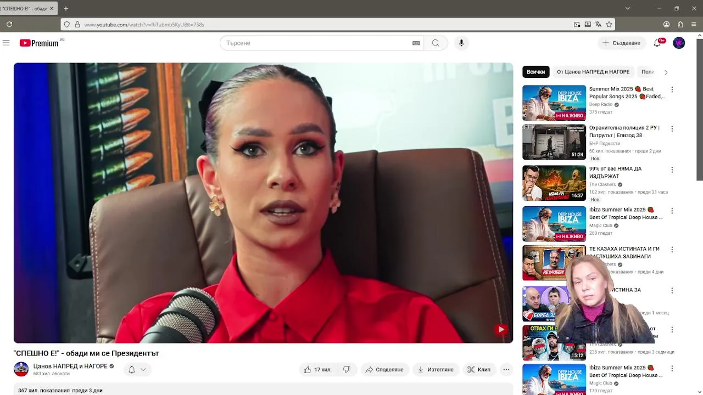Open options for ТЕ КАЗАХА ИСТИНАТА video
Screen dimensions: 703x395
672,250
